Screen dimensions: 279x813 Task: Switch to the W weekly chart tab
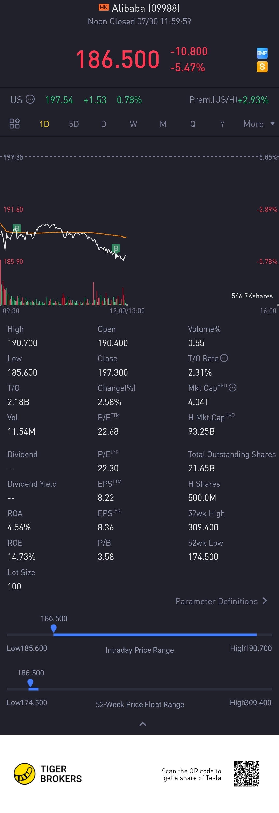(x=133, y=124)
